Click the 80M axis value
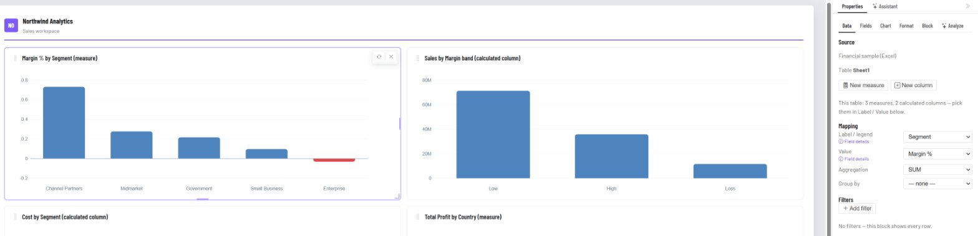Viewport: 978px width, 236px height. (427, 80)
